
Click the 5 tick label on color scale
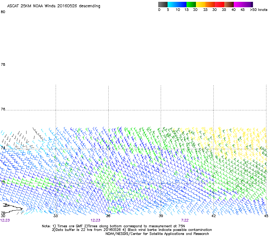tap(168, 10)
